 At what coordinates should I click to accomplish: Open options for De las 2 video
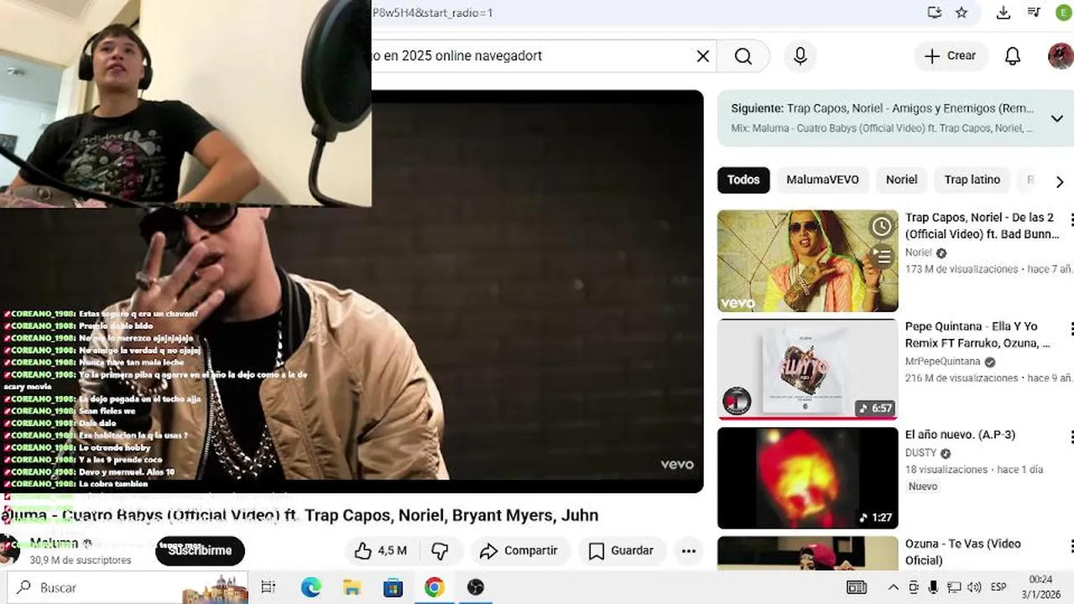pyautogui.click(x=1071, y=220)
